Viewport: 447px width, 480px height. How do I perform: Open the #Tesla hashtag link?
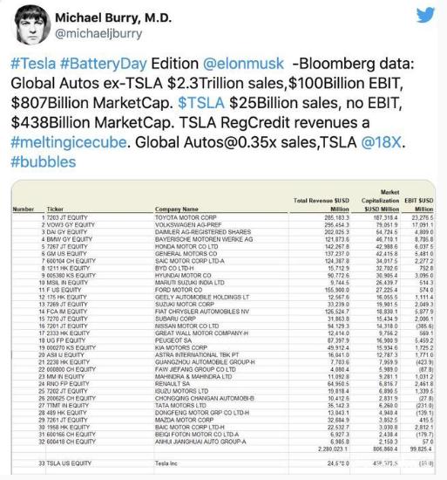(x=33, y=64)
